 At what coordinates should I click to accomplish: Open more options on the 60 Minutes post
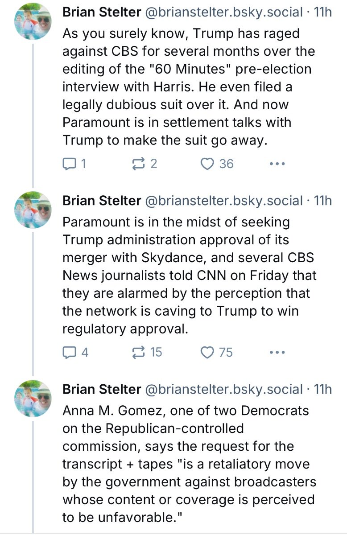click(x=277, y=164)
